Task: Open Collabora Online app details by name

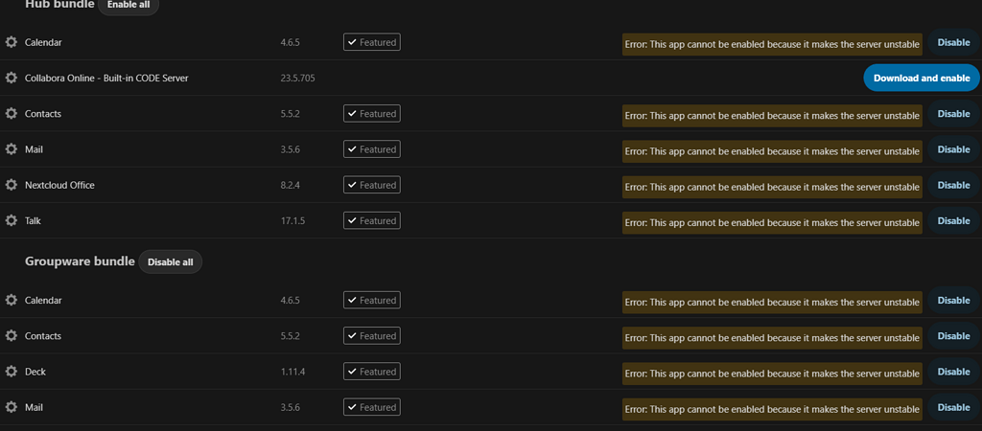Action: click(x=106, y=78)
